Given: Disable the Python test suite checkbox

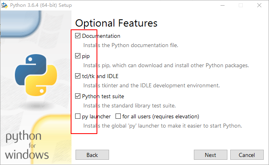Looking at the screenshot, I should click(x=78, y=96).
